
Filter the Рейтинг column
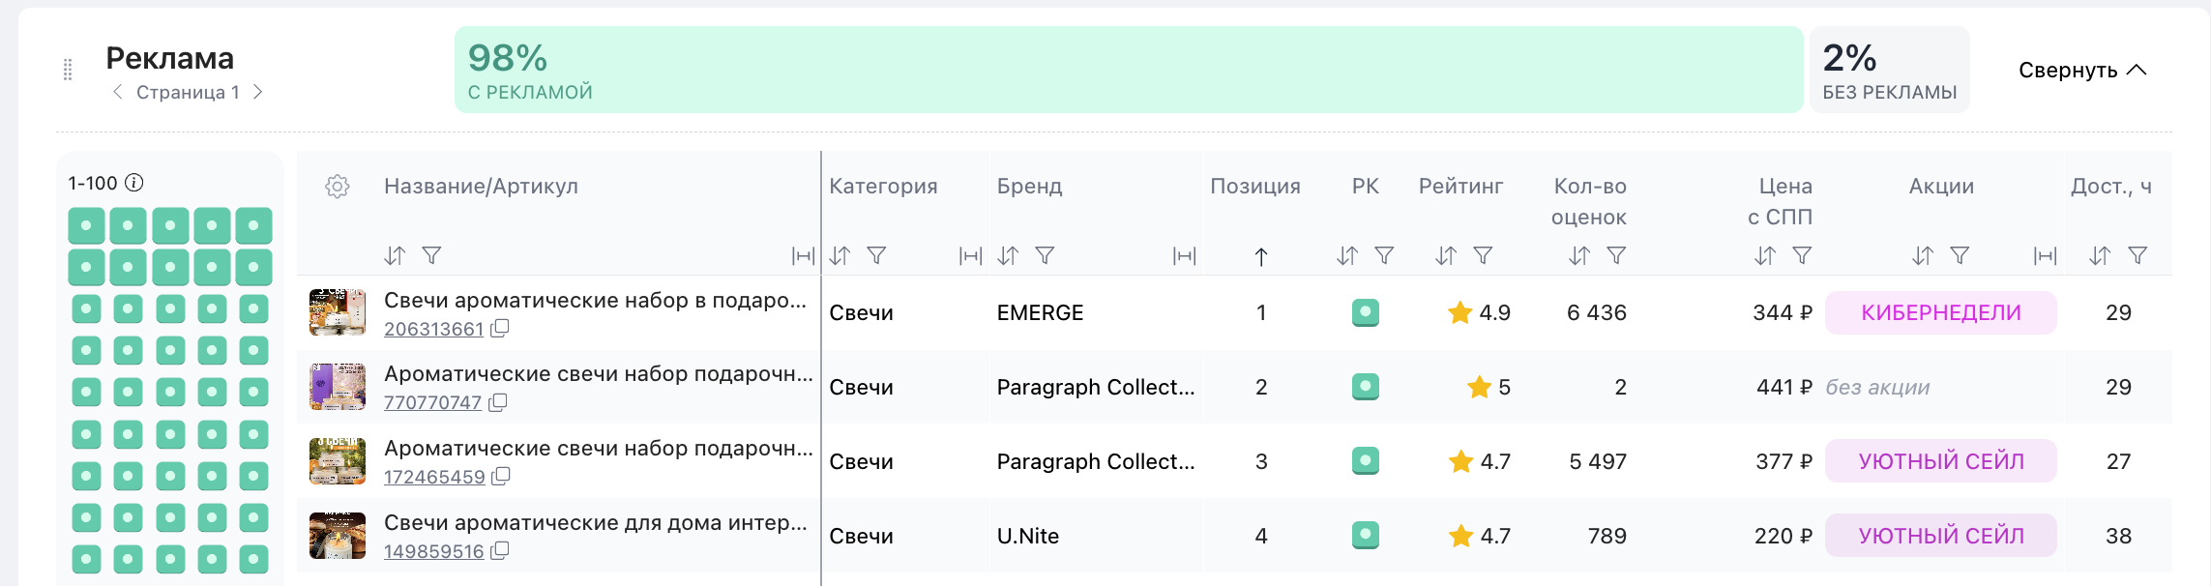1483,255
